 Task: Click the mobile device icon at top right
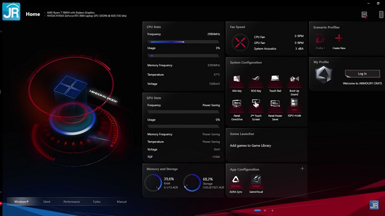point(381,15)
